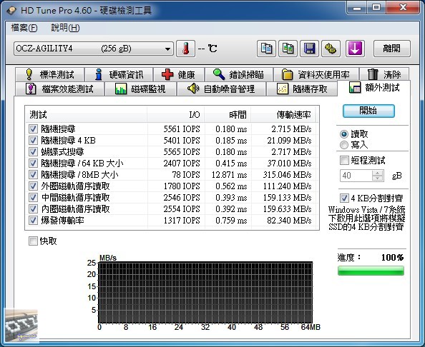Image resolution: width=425 pixels, height=347 pixels.
Task: Uncheck the 隨機搜尋 / 64 KB 大小 checkbox
Action: (x=33, y=163)
